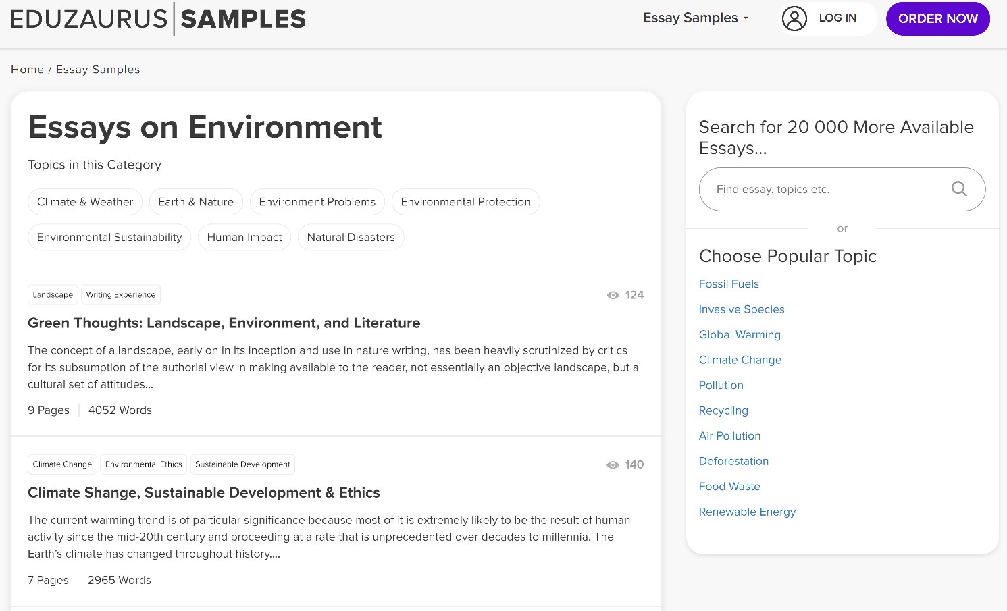The height and width of the screenshot is (611, 1007).
Task: Click the user profile icon
Action: [794, 18]
